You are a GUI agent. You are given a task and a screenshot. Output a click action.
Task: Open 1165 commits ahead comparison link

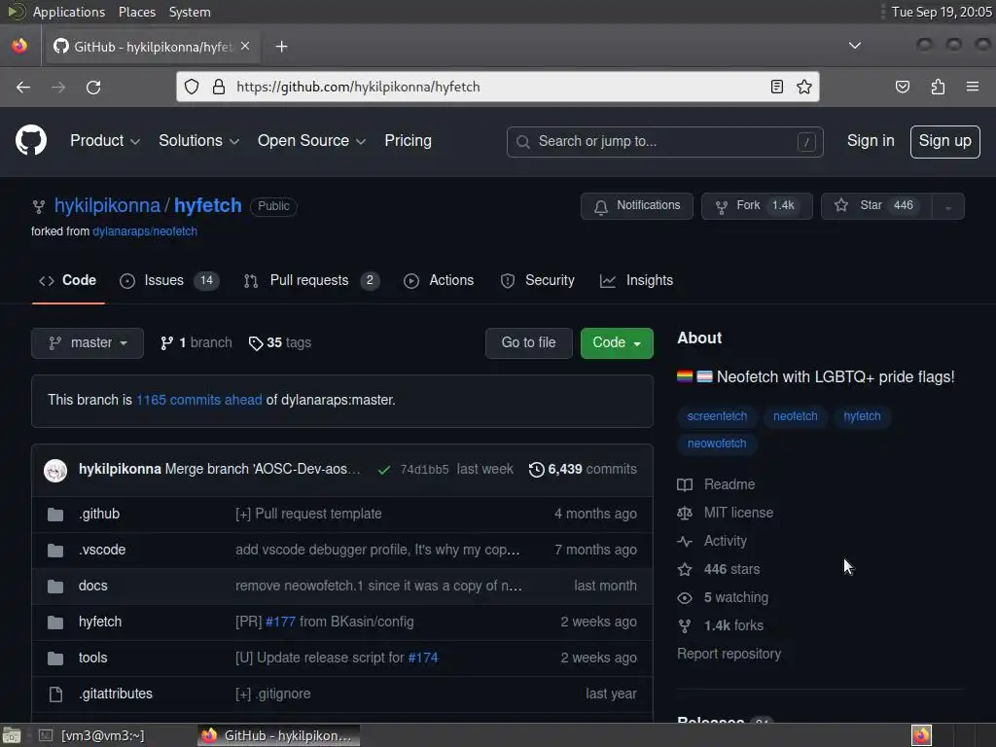pos(198,400)
